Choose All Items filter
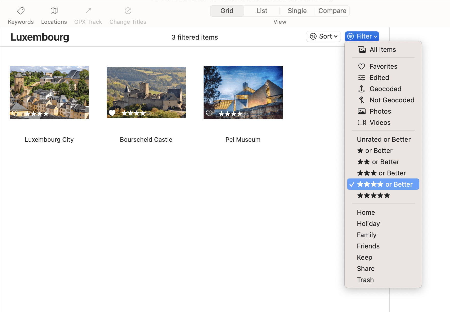This screenshot has height=312, width=450. pos(383,50)
